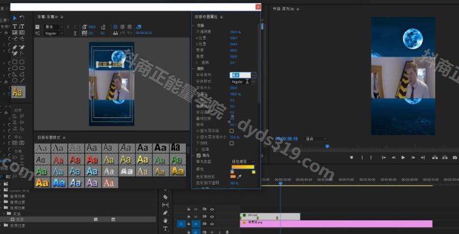
Task: Expand the 扭曲 distort section
Action: pos(197,149)
